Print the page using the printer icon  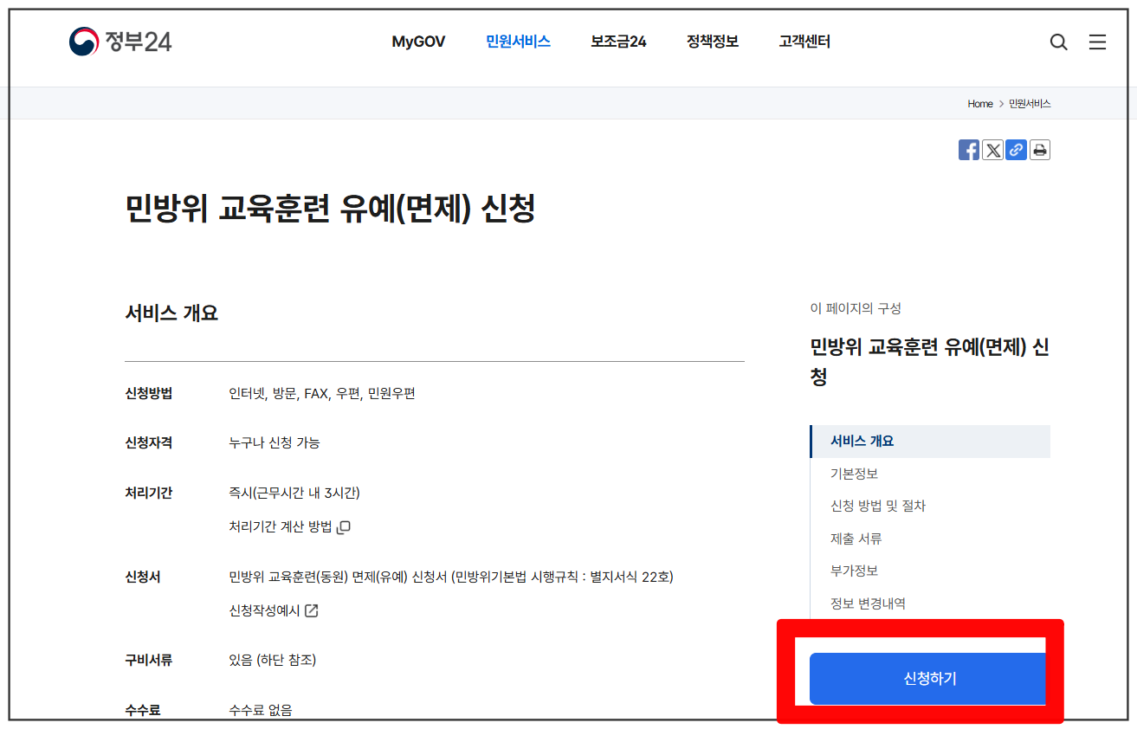click(x=1039, y=149)
